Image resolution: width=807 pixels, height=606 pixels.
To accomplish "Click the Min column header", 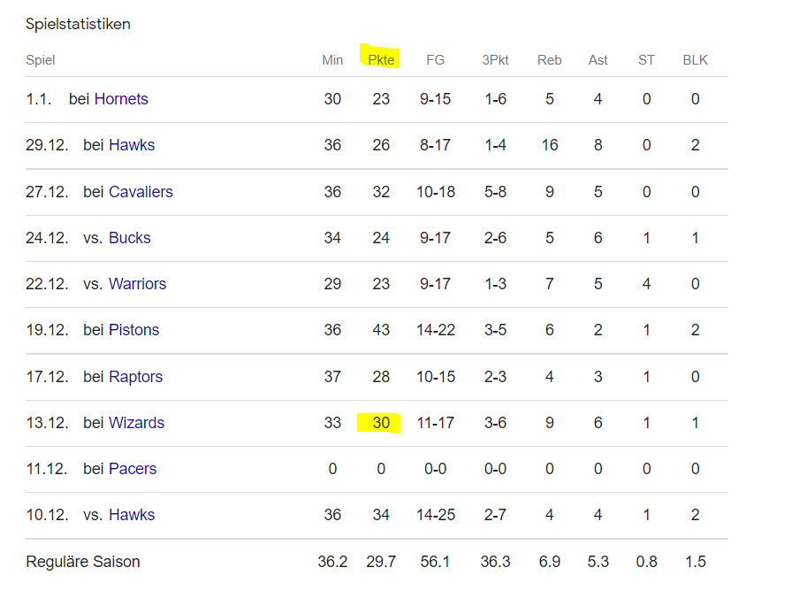I will [332, 60].
